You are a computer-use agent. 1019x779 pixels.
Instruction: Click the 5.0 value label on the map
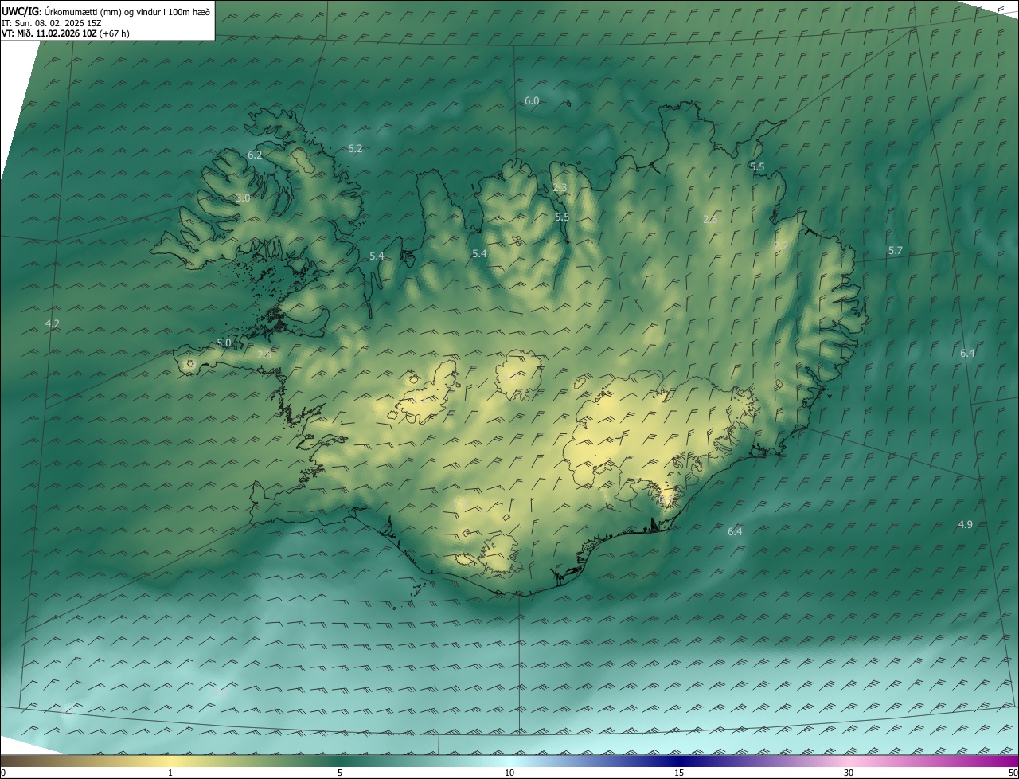click(224, 343)
